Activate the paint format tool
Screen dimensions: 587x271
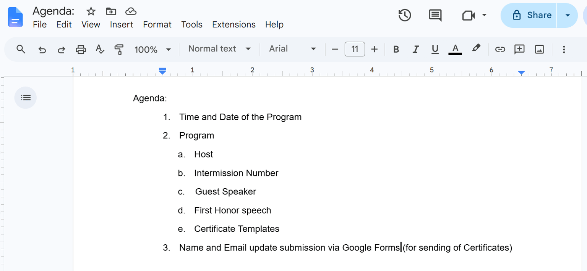coord(119,49)
